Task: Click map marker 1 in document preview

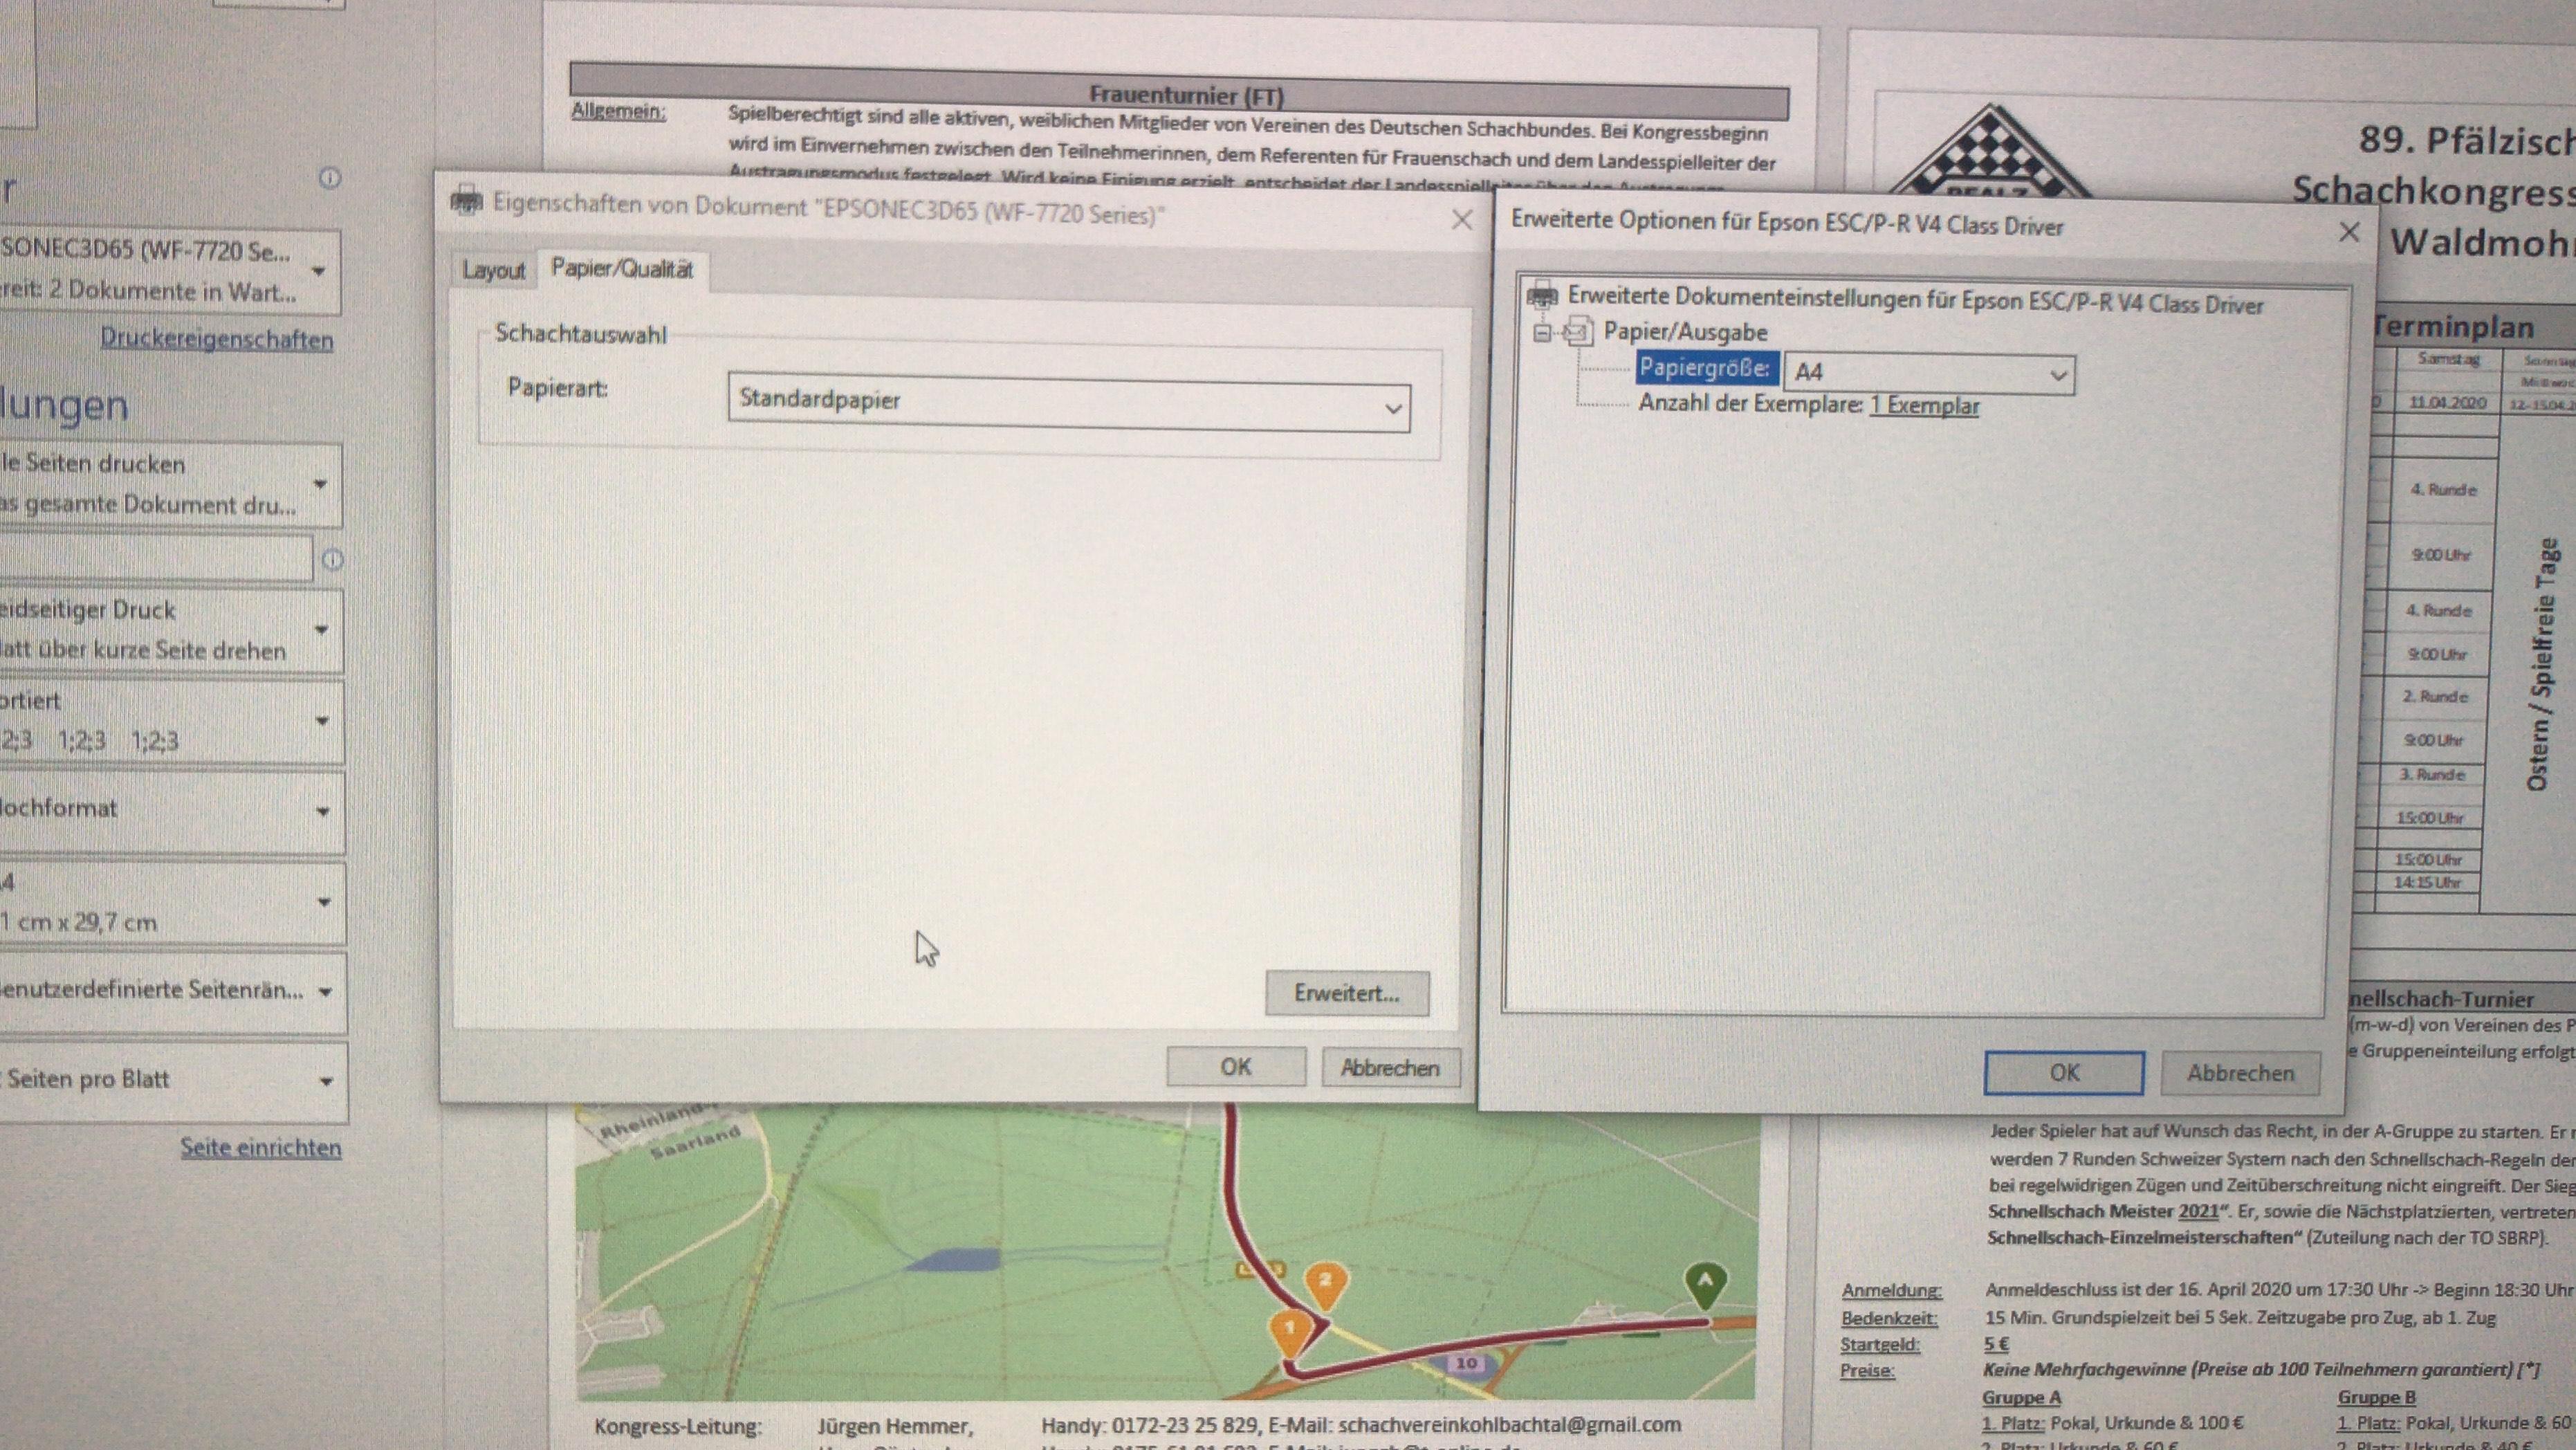Action: coord(1289,1334)
